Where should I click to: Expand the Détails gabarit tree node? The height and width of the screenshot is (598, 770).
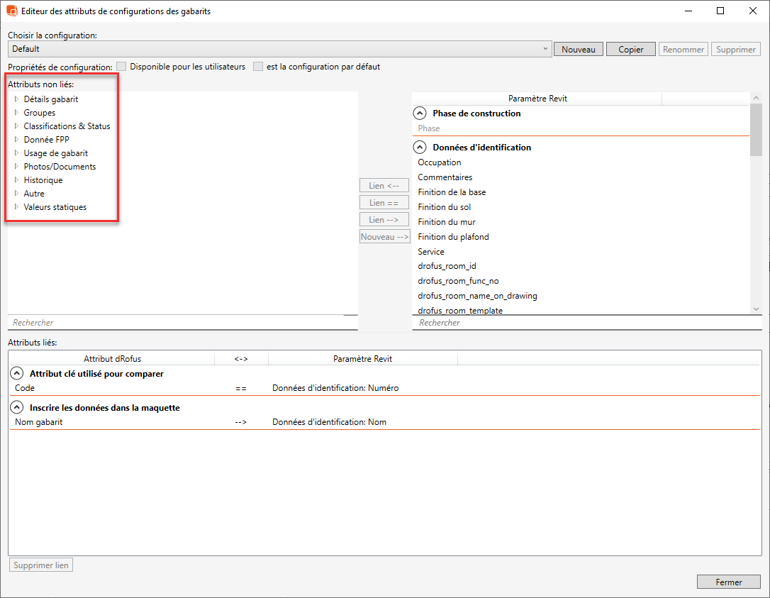point(16,99)
